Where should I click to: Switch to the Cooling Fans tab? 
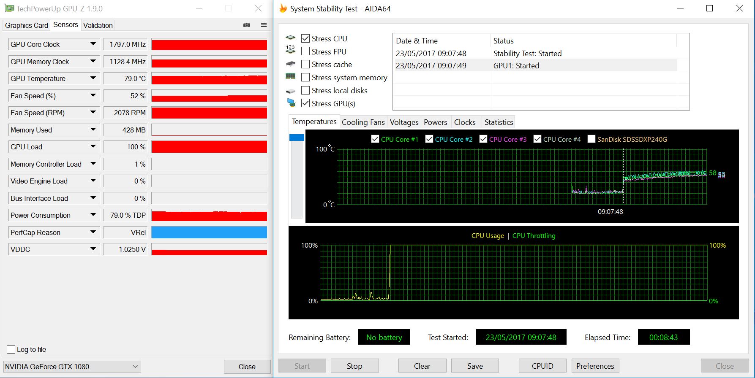[363, 122]
